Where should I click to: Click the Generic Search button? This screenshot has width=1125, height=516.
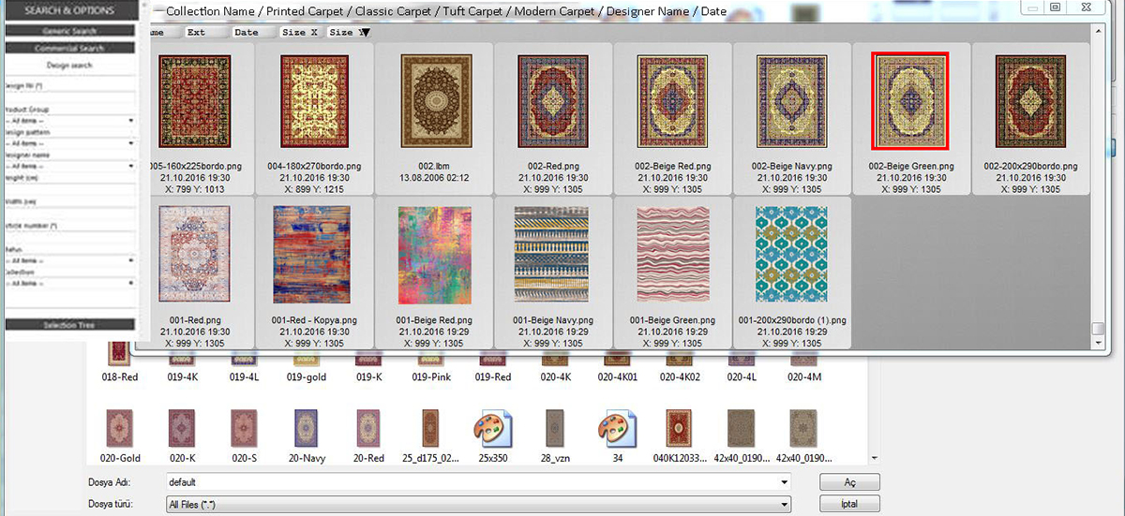[69, 31]
